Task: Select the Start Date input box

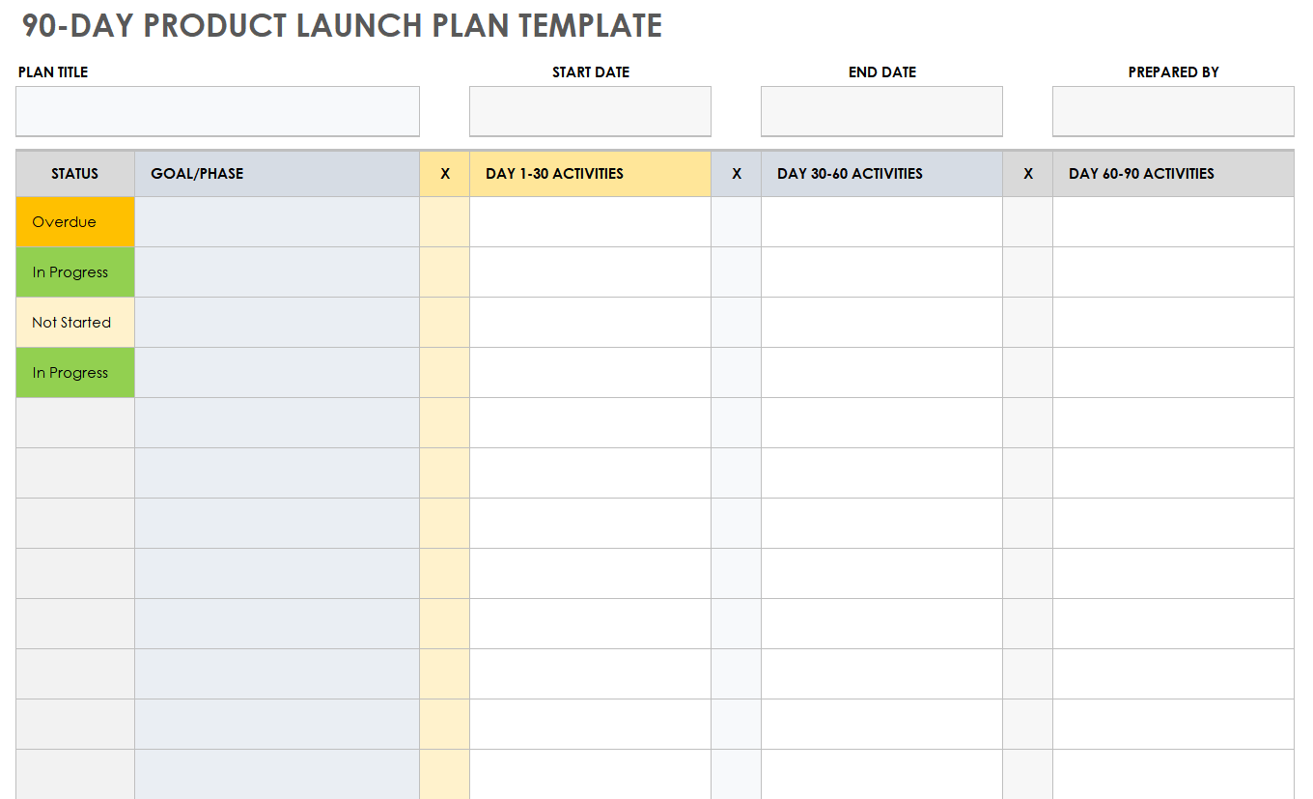Action: tap(590, 111)
